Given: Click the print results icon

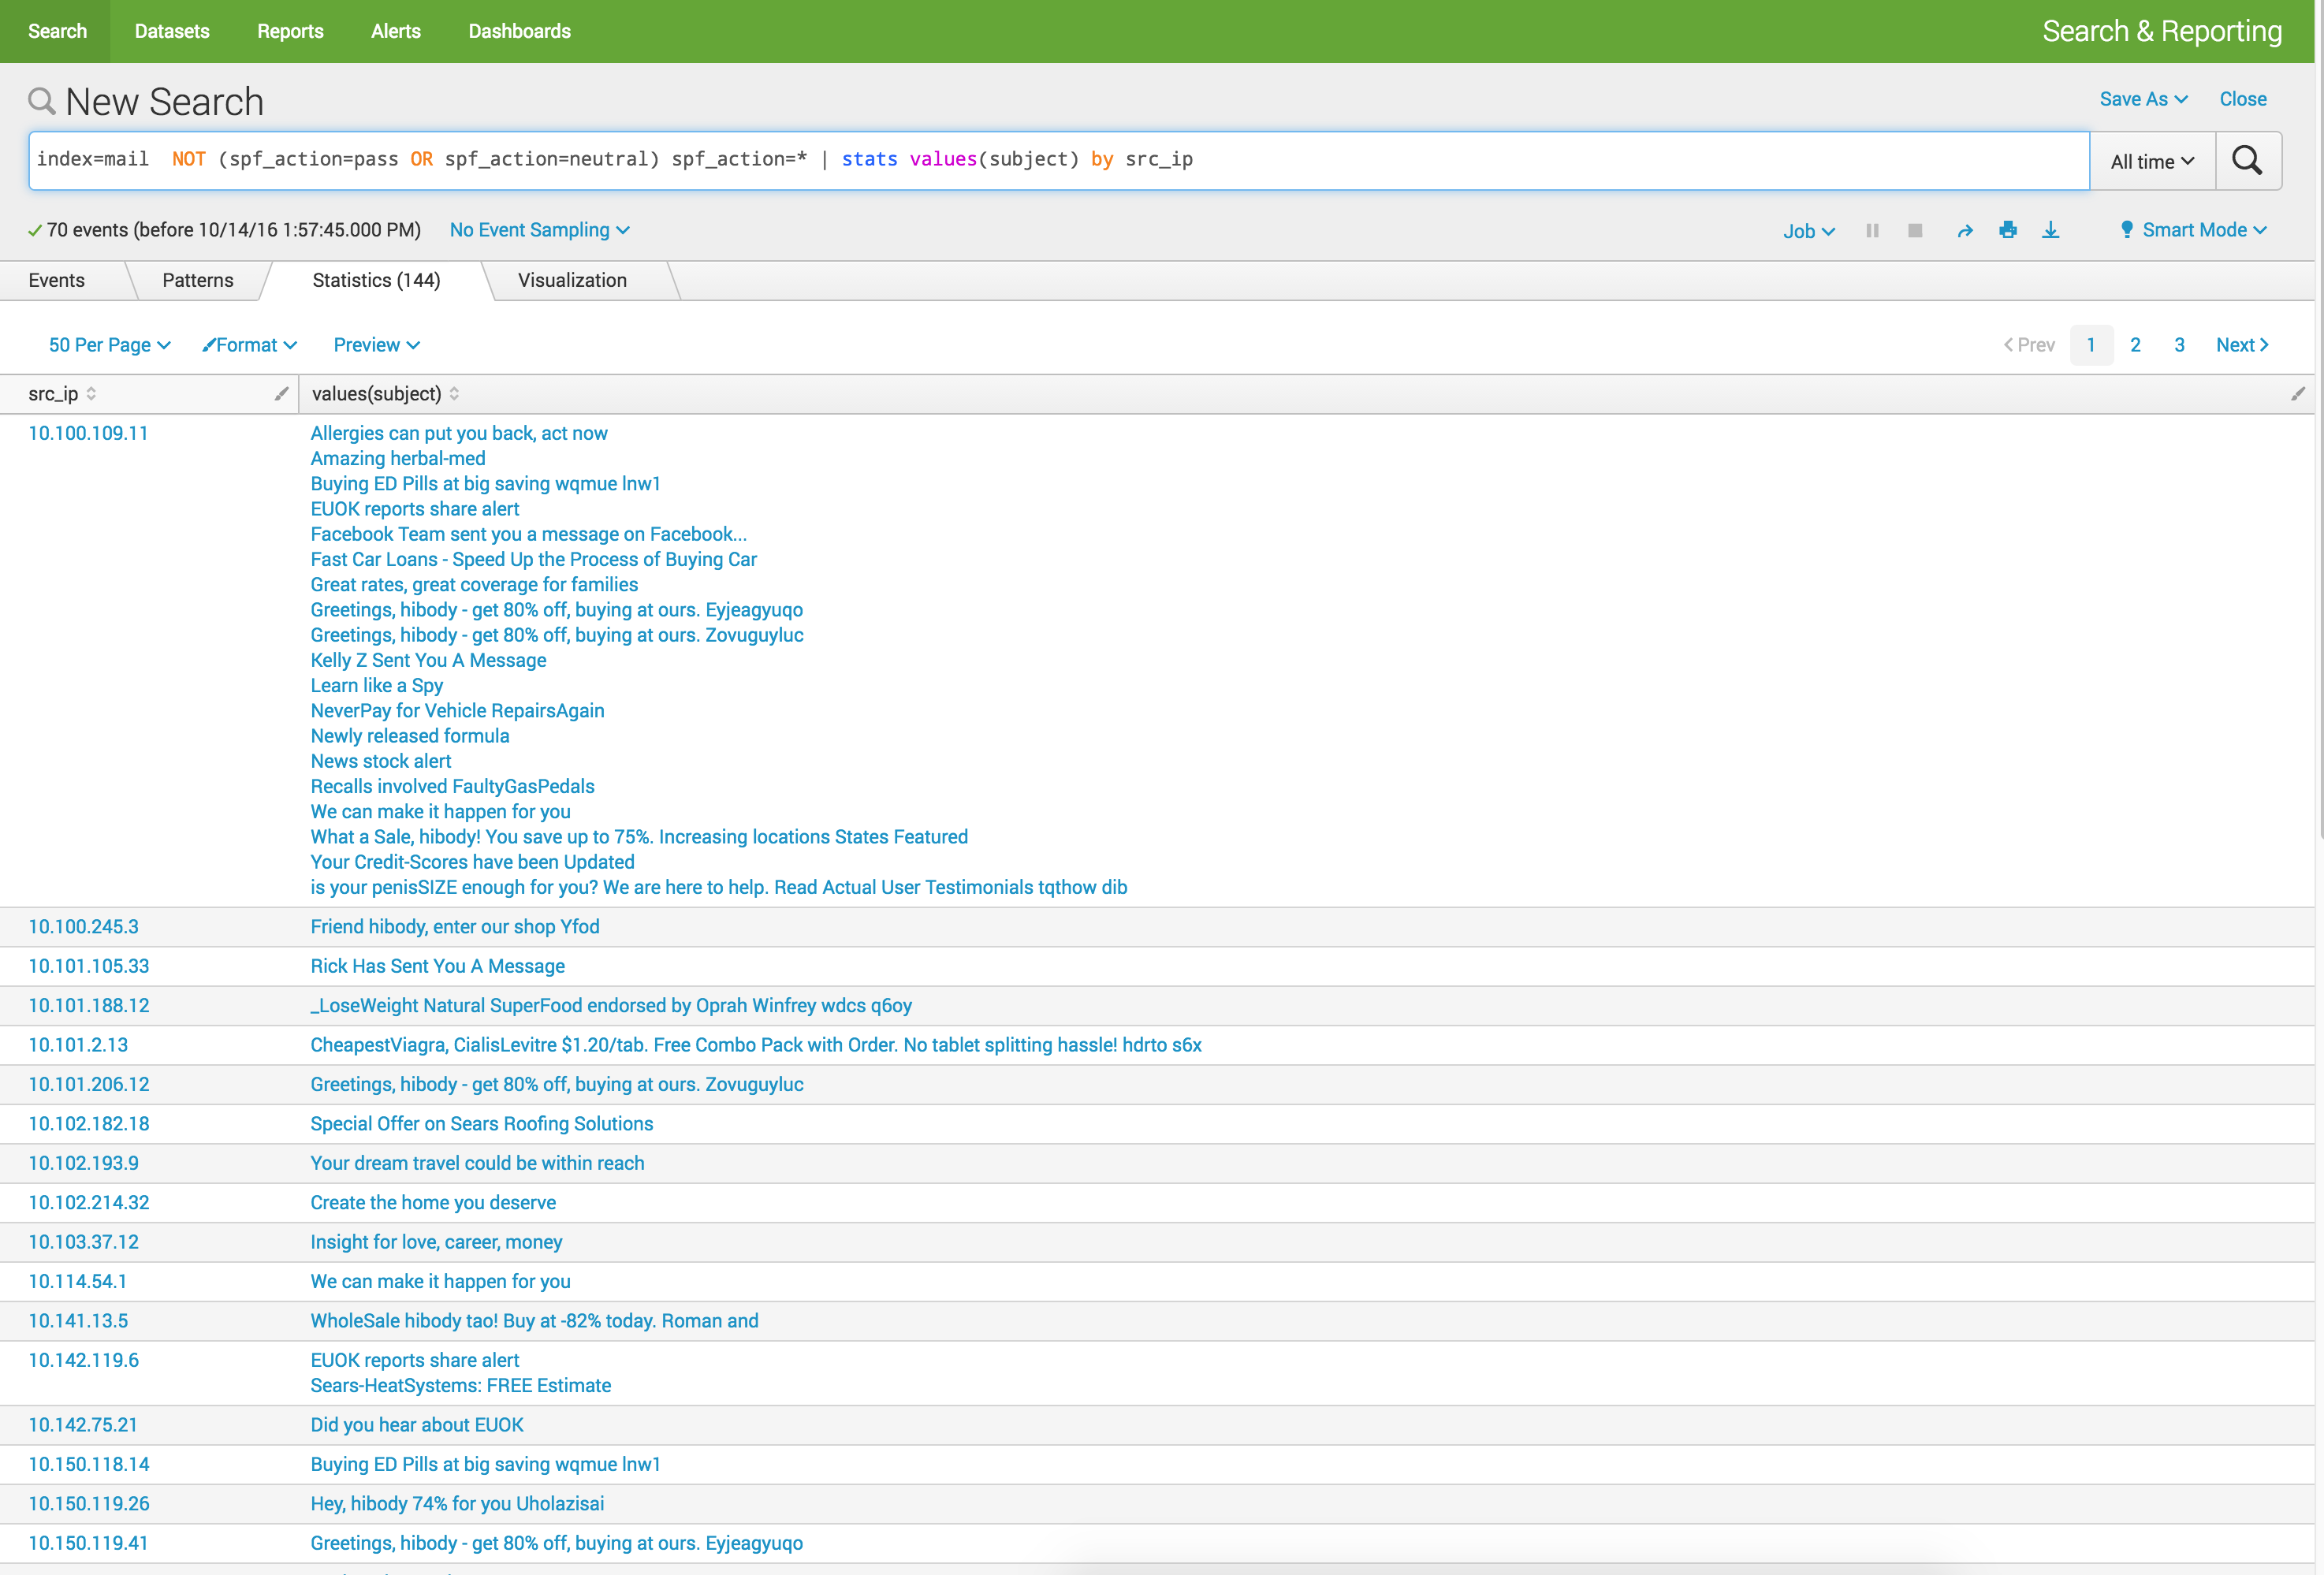Looking at the screenshot, I should click(2007, 230).
